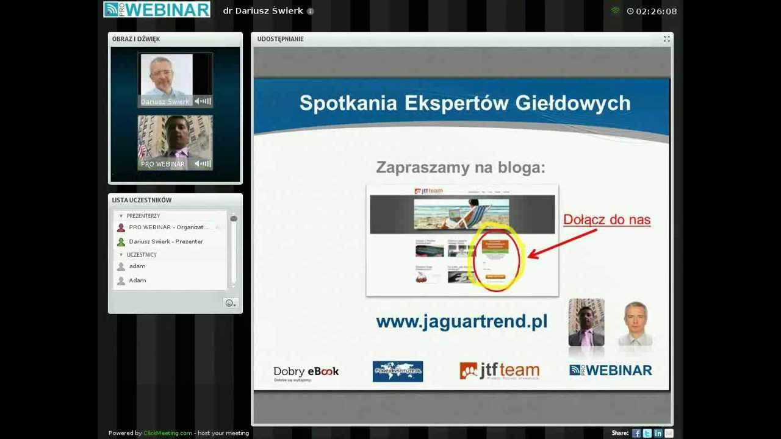
Task: Share the webinar on Facebook
Action: 636,433
